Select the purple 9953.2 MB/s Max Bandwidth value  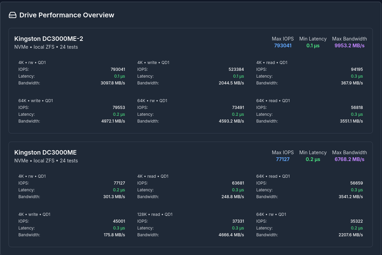point(349,46)
